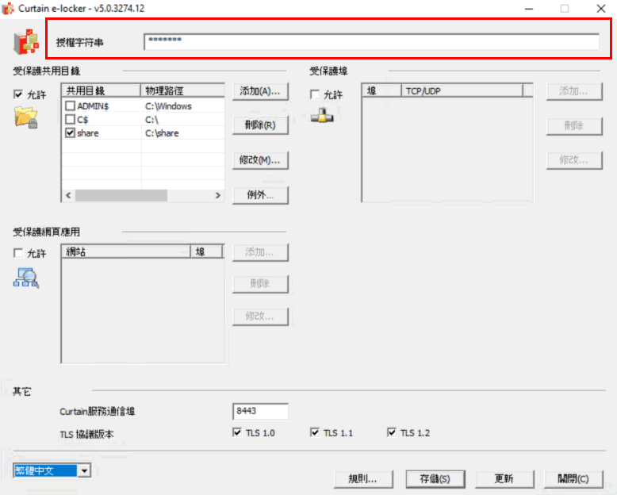This screenshot has height=495, width=617.
Task: Select the ADMIN$ row name
Action: 93,106
